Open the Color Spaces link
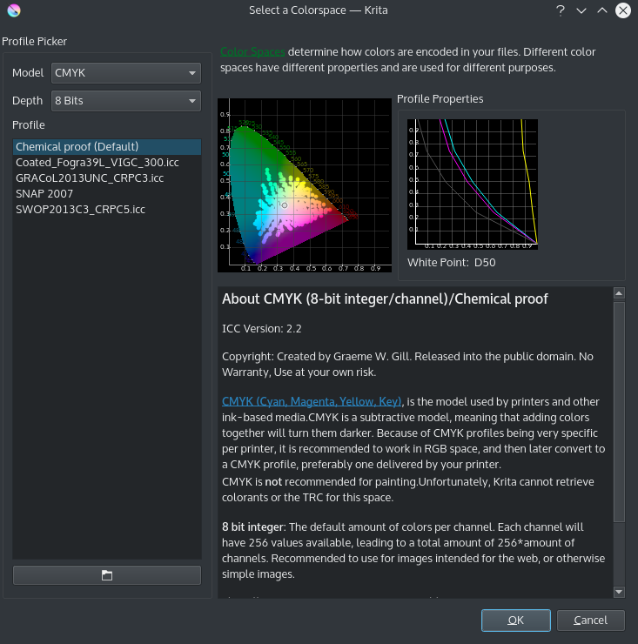The image size is (638, 644). point(252,51)
